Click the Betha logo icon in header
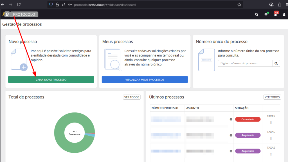Image resolution: width=288 pixels, height=162 pixels. (7, 14)
